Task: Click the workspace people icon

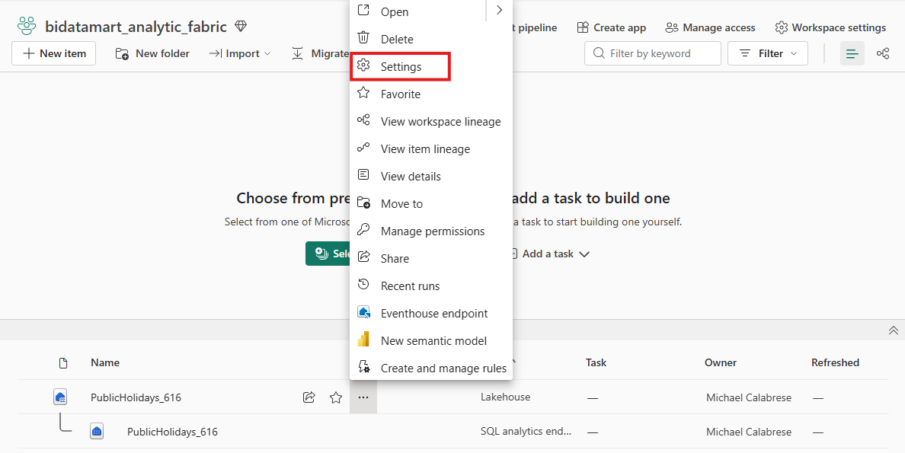Action: pos(27,27)
